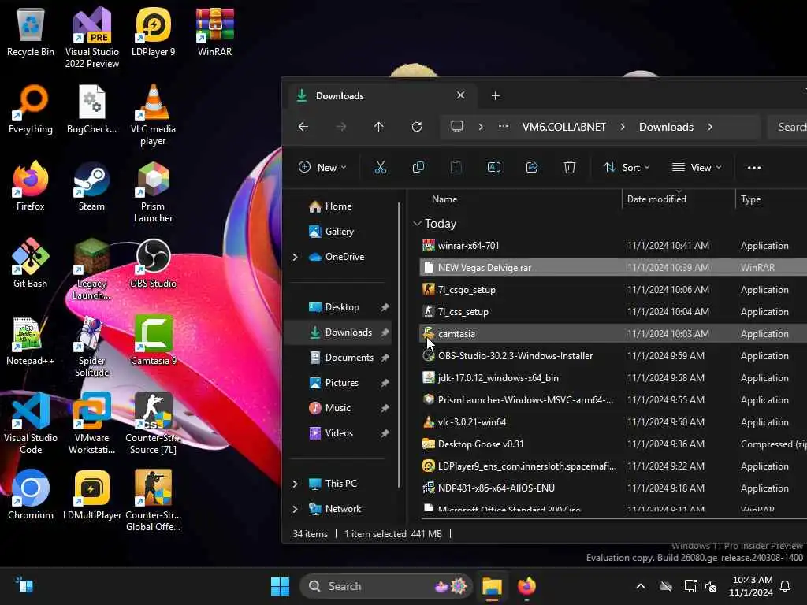Screen dimensions: 807x605
Task: Select the 7l_csgo_setup file
Action: tap(613, 290)
